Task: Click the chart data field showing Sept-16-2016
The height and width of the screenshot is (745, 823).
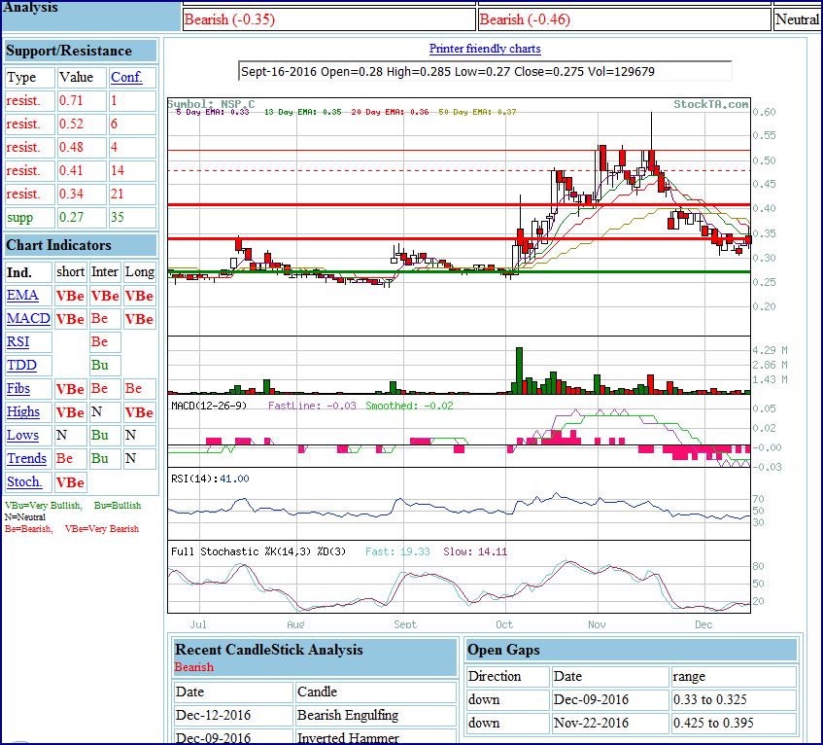Action: 484,71
